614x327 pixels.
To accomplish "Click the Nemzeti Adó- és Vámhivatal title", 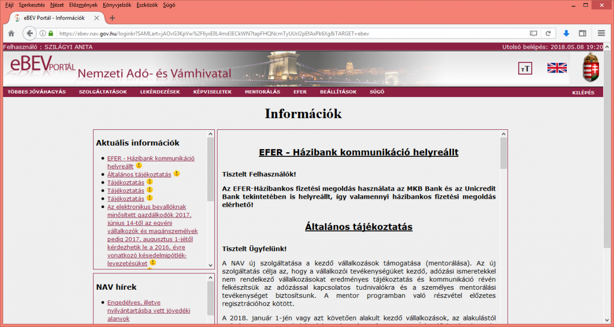I will tap(155, 74).
